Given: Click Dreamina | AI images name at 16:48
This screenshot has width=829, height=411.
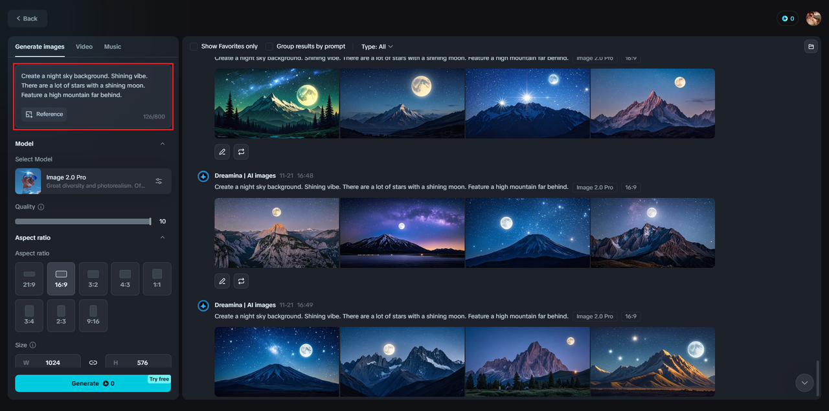Looking at the screenshot, I should (245, 175).
